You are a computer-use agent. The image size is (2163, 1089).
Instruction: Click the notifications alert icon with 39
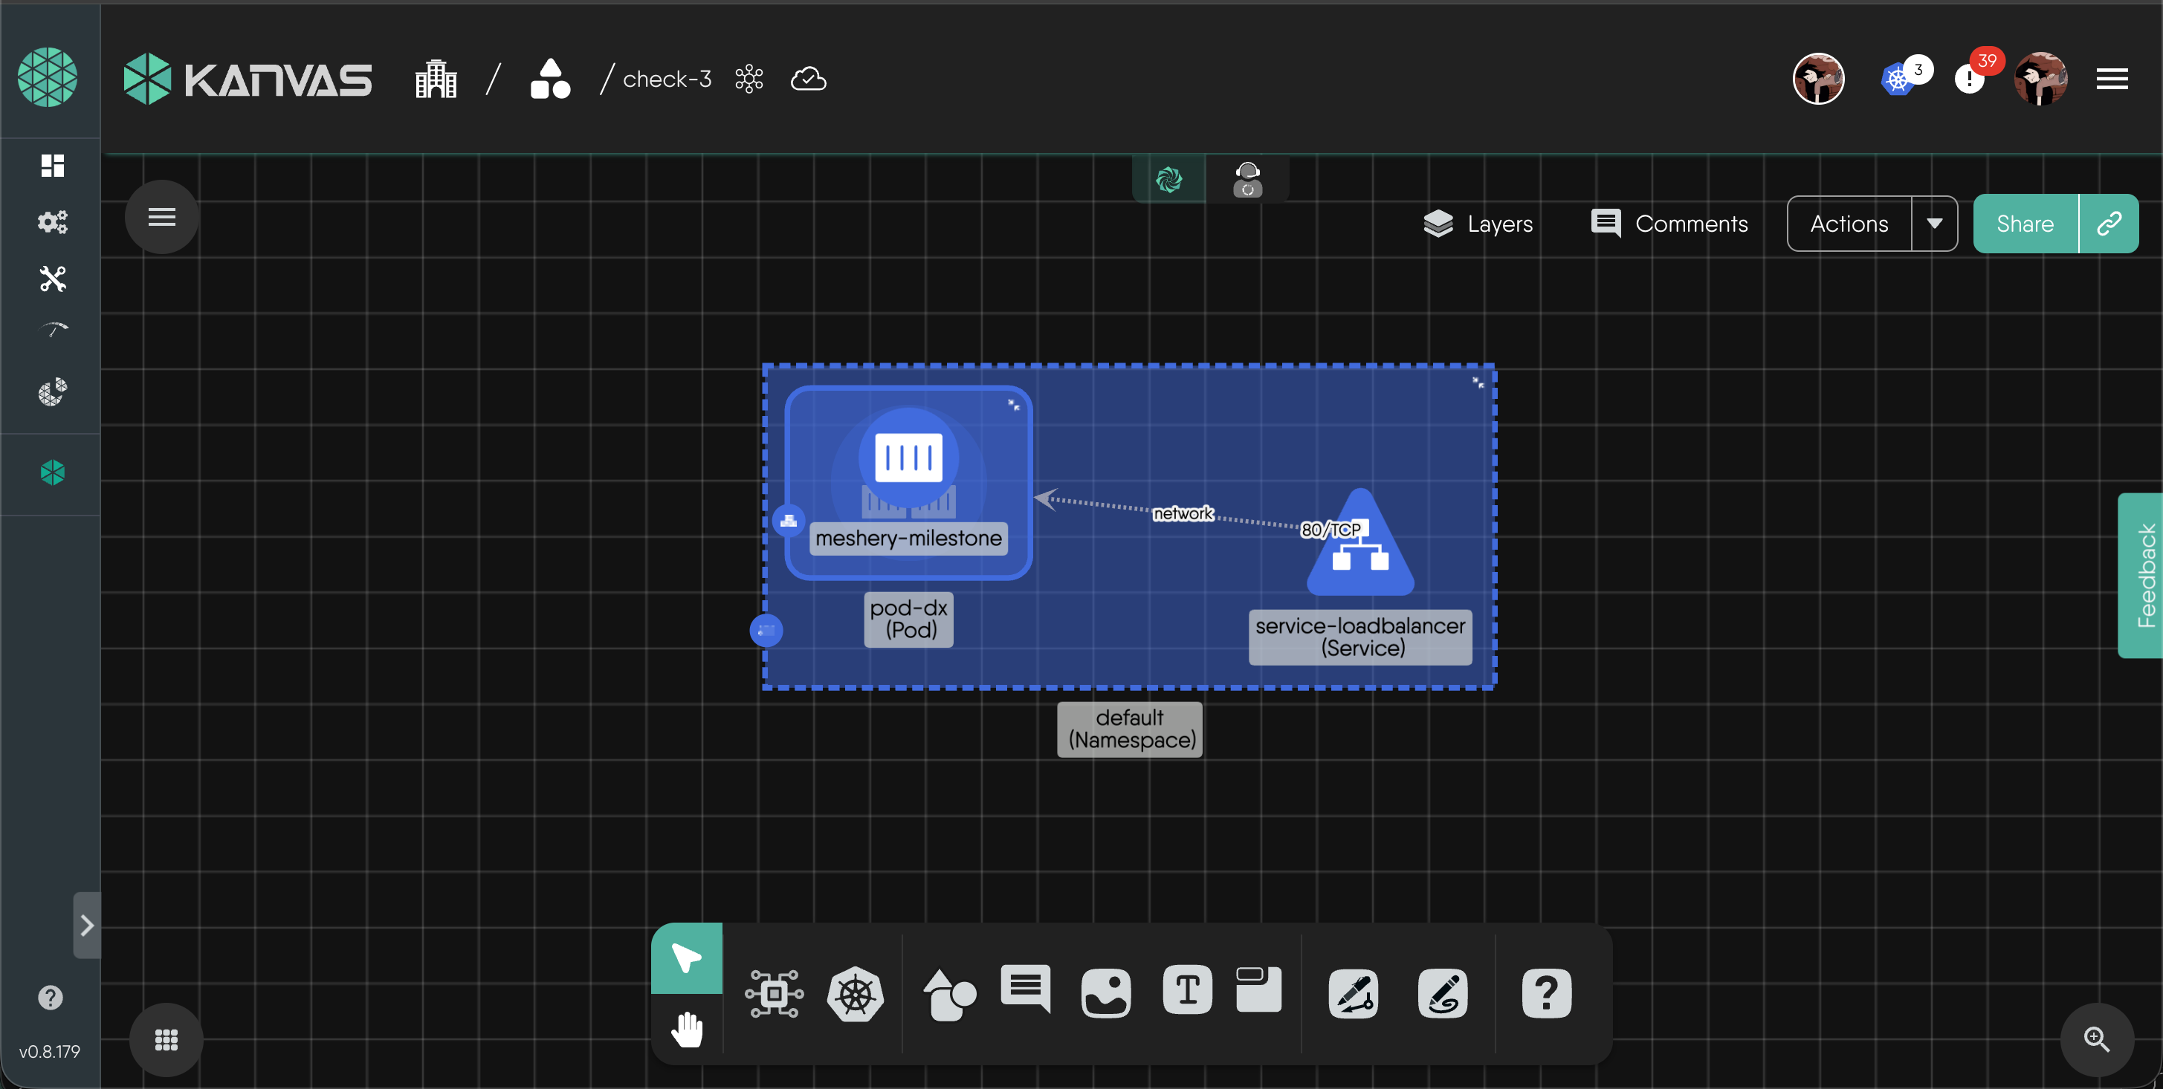[x=1970, y=79]
